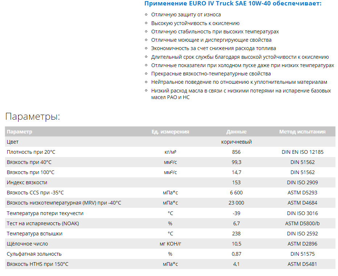Image resolution: width=338 pixels, height=276 pixels.
Task: Click the 'Тест на испаряемость (NOAK)' row label
Action: [43, 223]
